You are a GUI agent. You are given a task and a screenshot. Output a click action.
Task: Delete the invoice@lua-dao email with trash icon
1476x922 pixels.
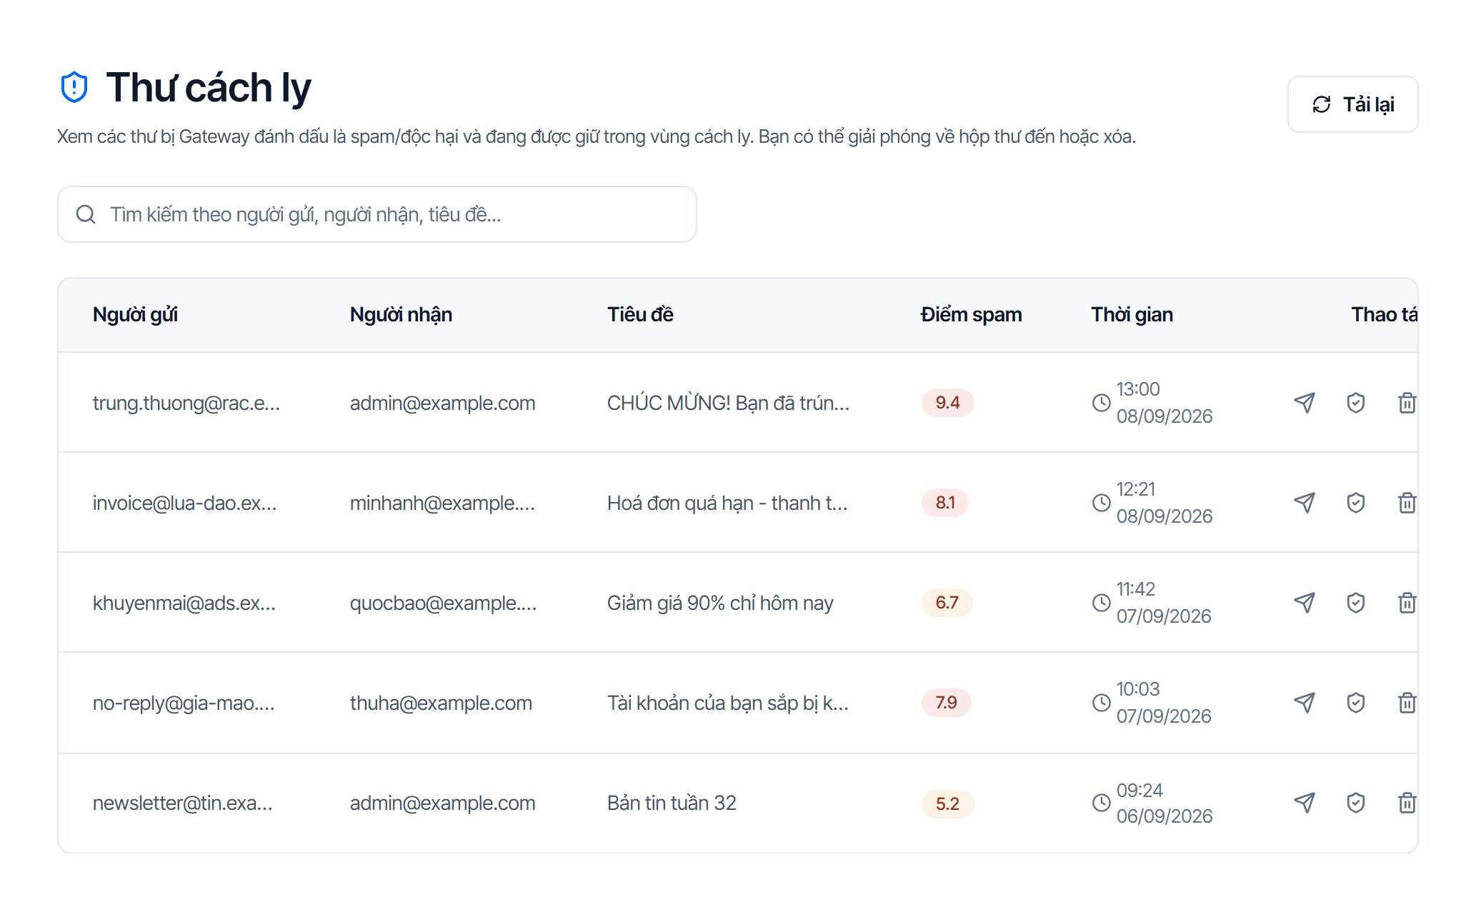tap(1407, 503)
